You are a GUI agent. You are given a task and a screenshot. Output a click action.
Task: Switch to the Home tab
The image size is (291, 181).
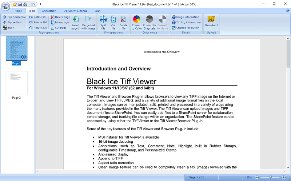18,11
